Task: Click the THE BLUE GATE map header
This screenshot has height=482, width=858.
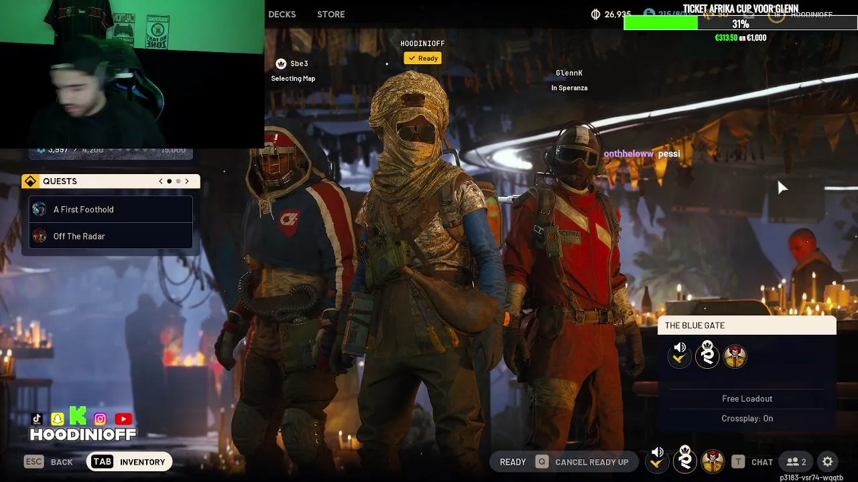Action: (747, 325)
